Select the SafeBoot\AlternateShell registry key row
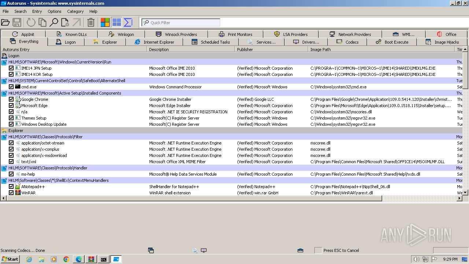Viewport: 469px width, 264px height. 232,81
